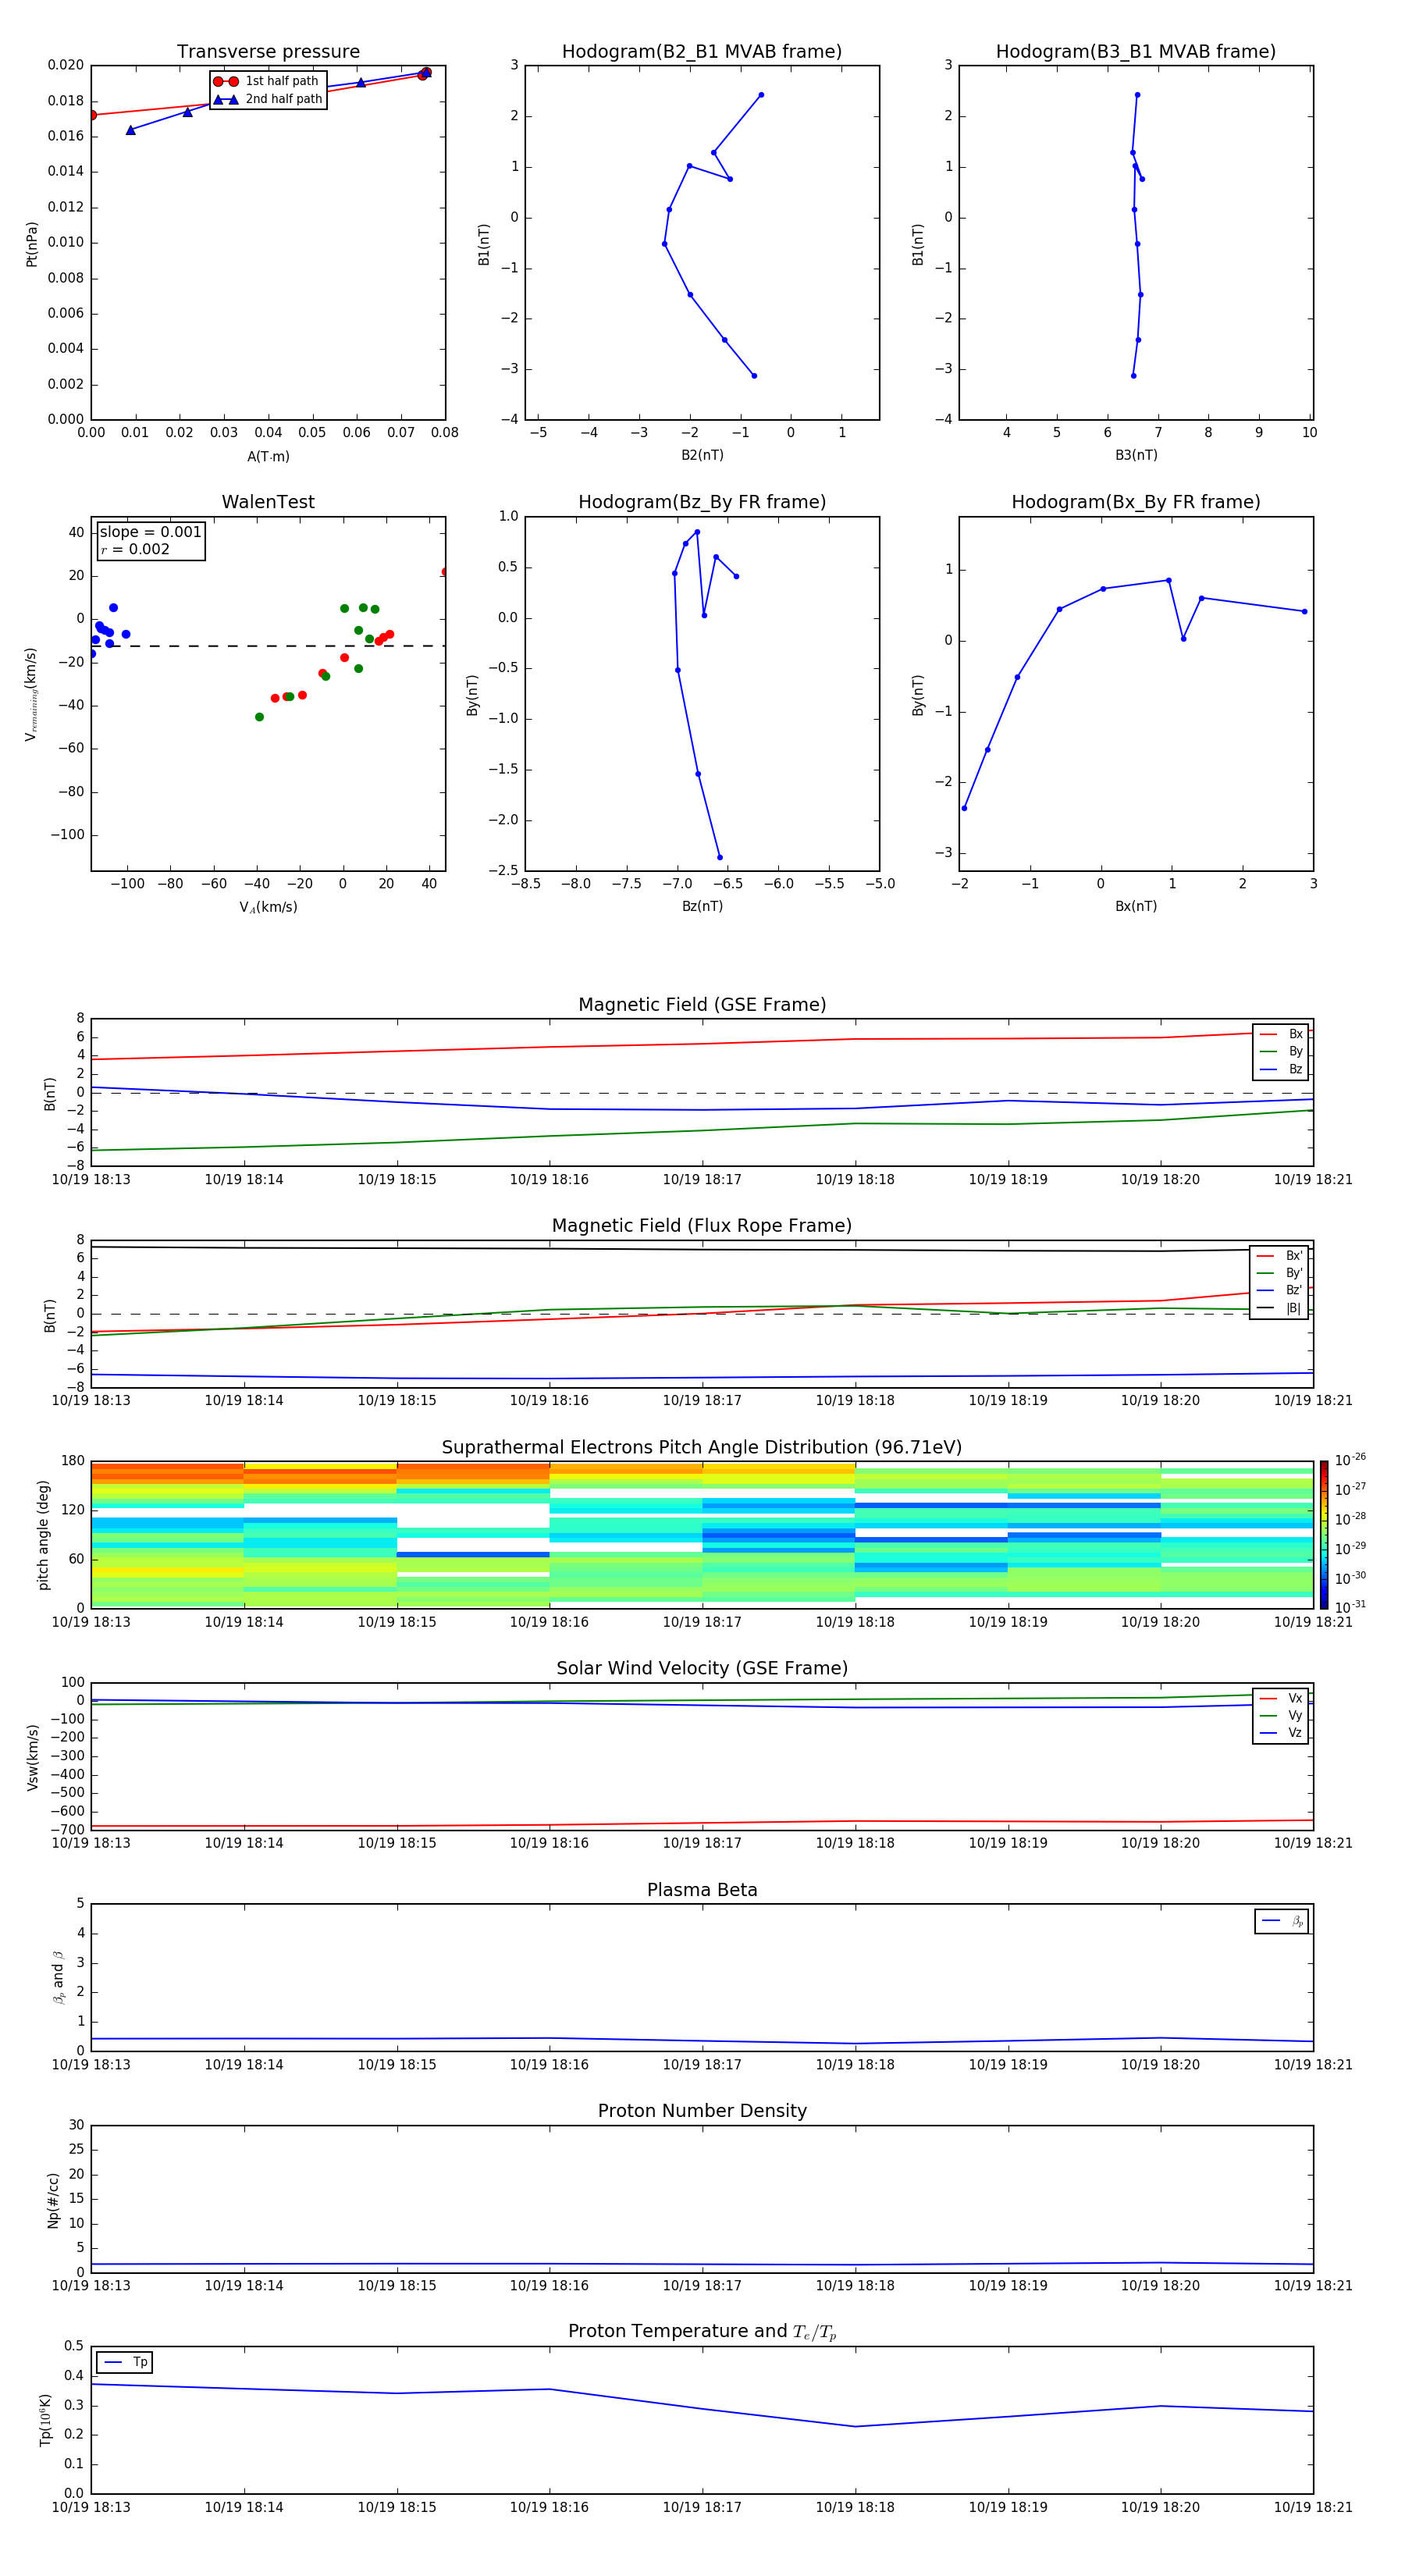Click the 'Proton Number Density' title
The height and width of the screenshot is (2576, 1405).
[702, 2111]
